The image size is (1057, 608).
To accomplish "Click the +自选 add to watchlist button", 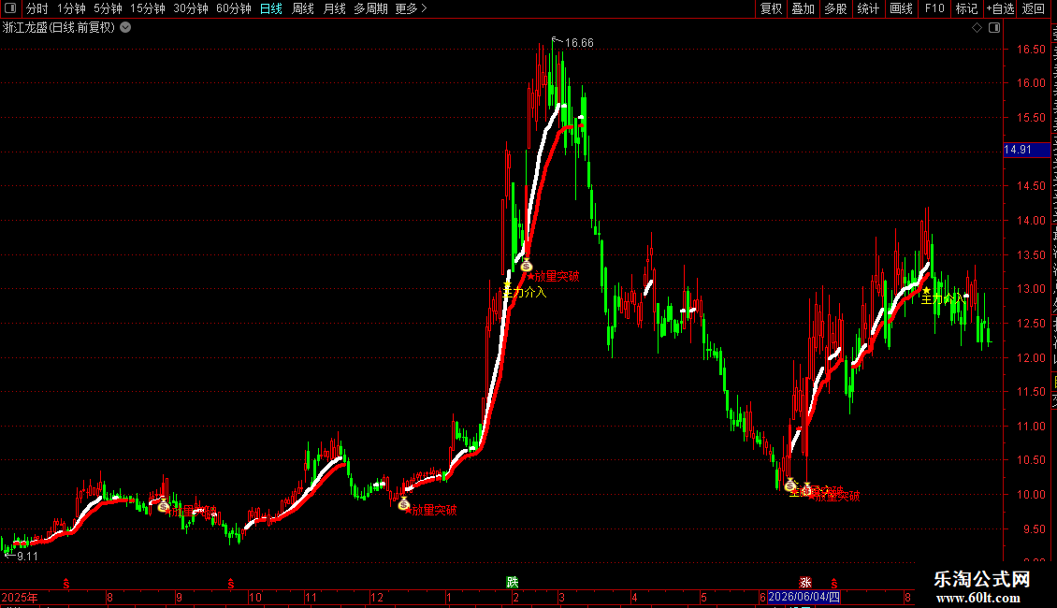I will click(1000, 8).
